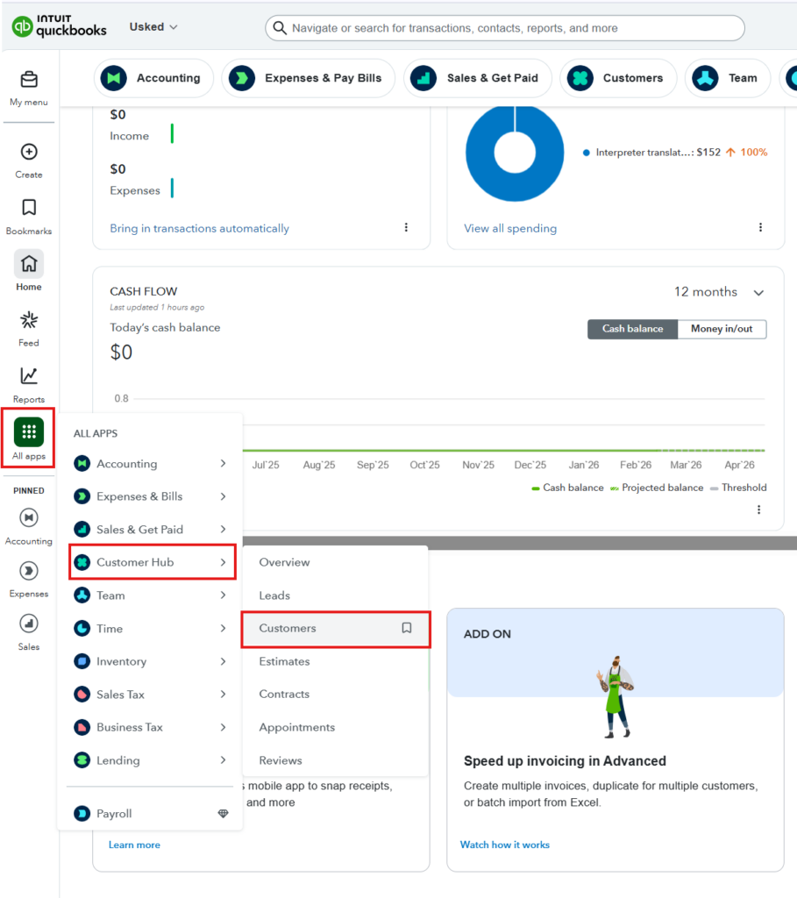Viewport: 797px width, 898px height.
Task: Open pinned Sales sidebar icon
Action: coord(29,624)
